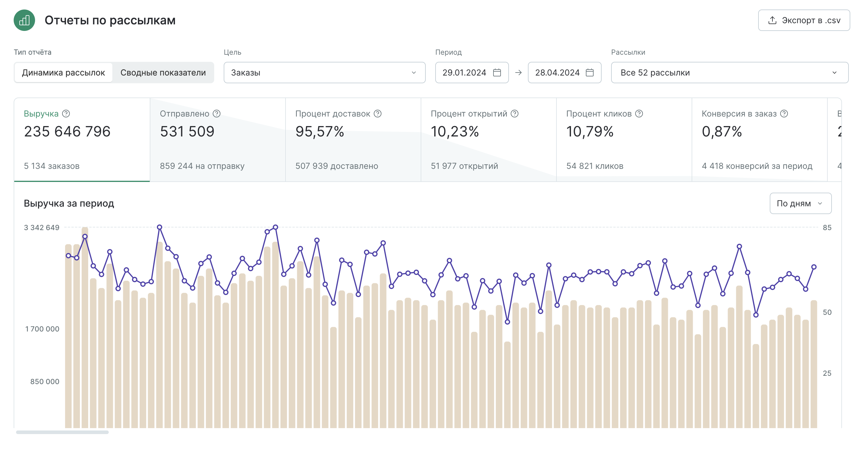This screenshot has width=858, height=462.
Task: Open the По дням grouping dropdown
Action: pos(800,203)
